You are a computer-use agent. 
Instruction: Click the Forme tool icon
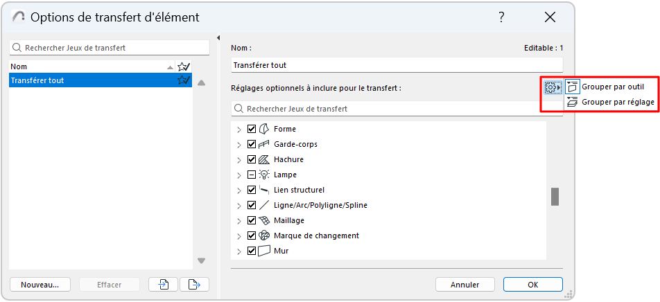pyautogui.click(x=263, y=129)
